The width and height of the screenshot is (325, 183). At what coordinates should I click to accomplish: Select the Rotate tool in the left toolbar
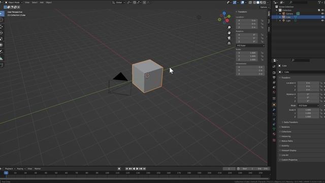click(x=2, y=33)
